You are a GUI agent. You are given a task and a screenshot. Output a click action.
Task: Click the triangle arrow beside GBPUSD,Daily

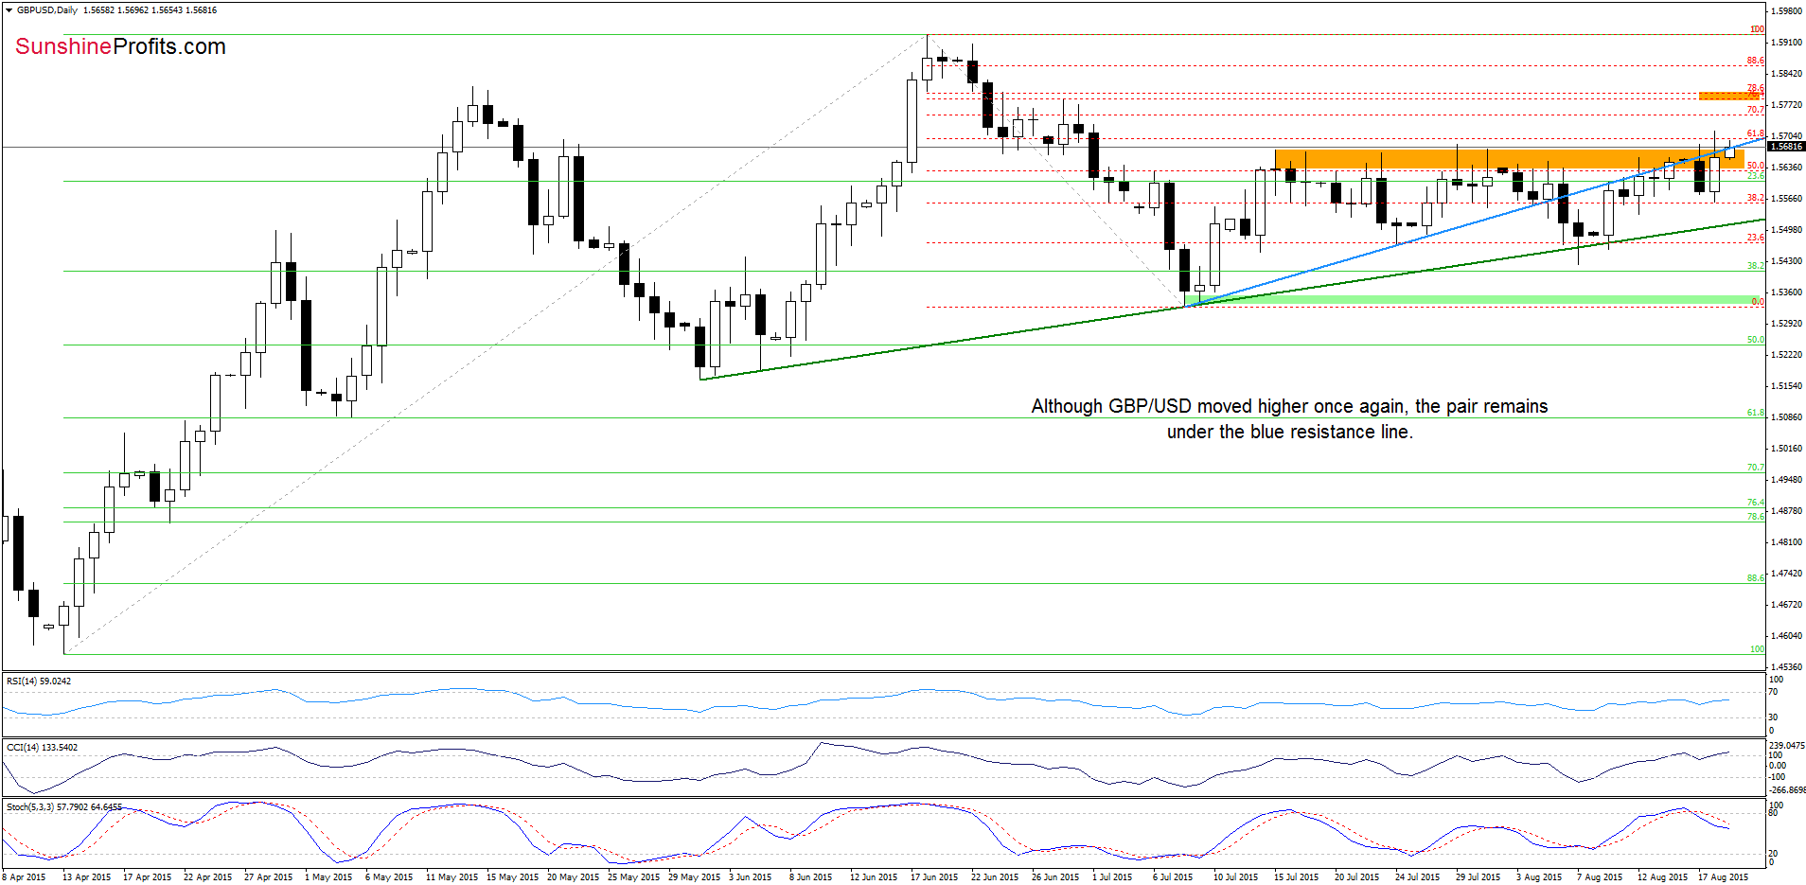click(x=9, y=10)
